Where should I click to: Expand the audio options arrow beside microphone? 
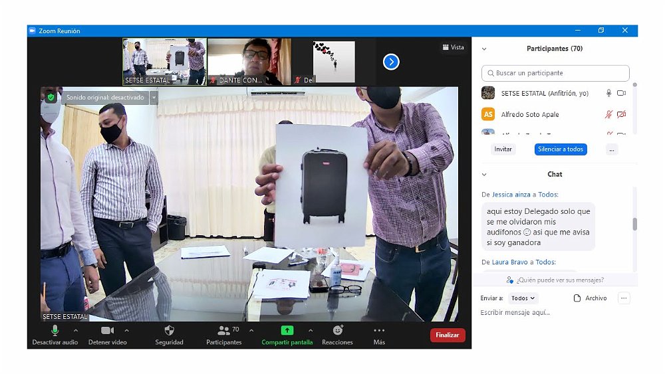pos(75,330)
